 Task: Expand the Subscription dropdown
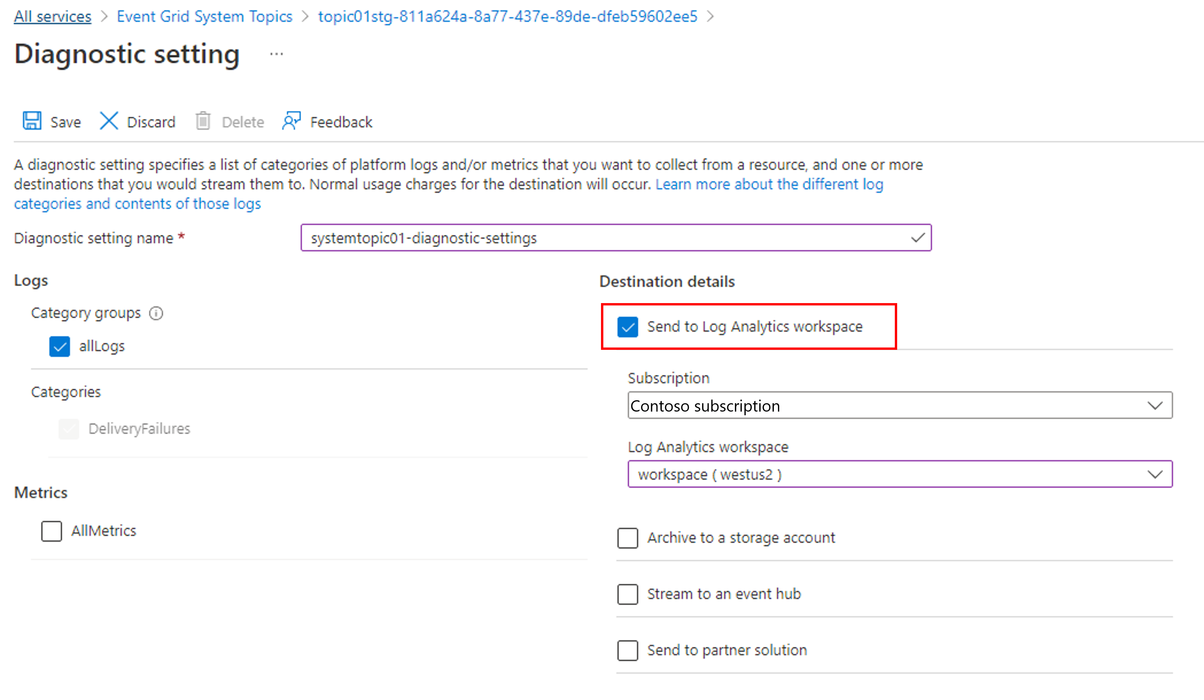click(x=1157, y=406)
